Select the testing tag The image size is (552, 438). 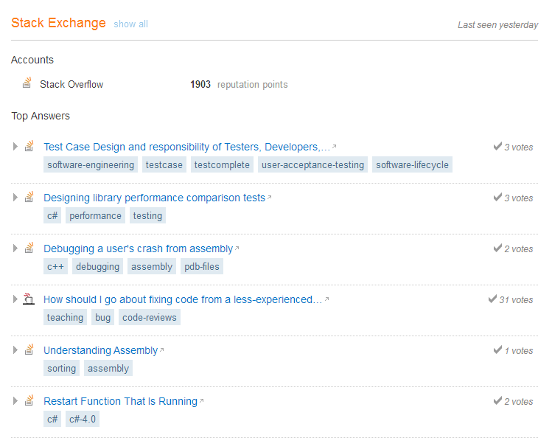tap(147, 215)
